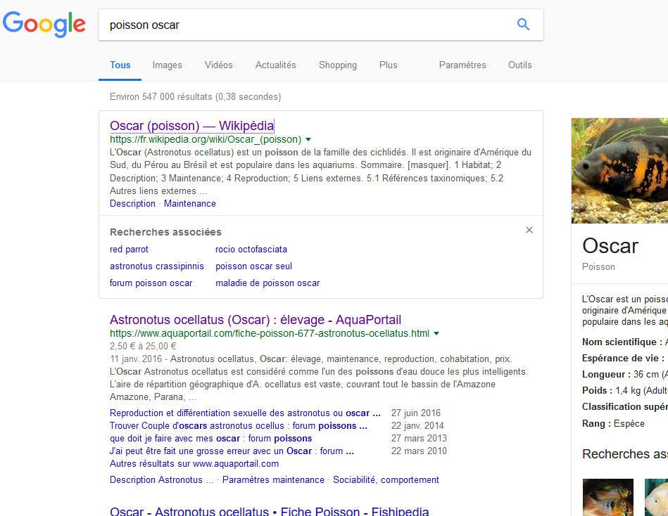Open the Wikipedia 'Description' sitelink

[132, 204]
